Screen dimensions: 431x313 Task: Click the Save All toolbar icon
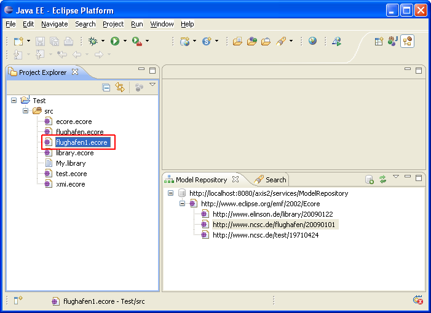pos(55,41)
